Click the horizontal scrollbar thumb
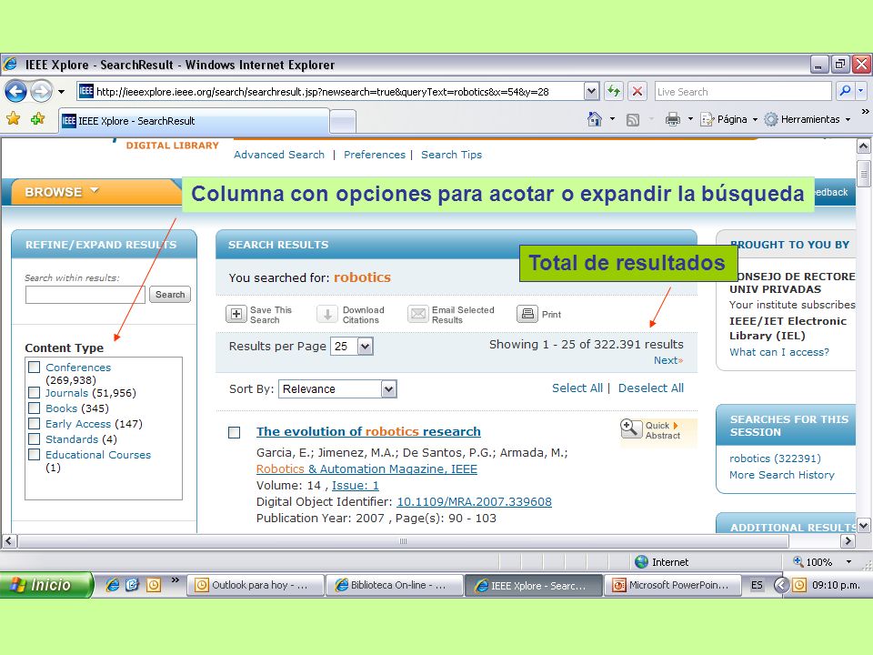The image size is (873, 655). pyautogui.click(x=403, y=540)
